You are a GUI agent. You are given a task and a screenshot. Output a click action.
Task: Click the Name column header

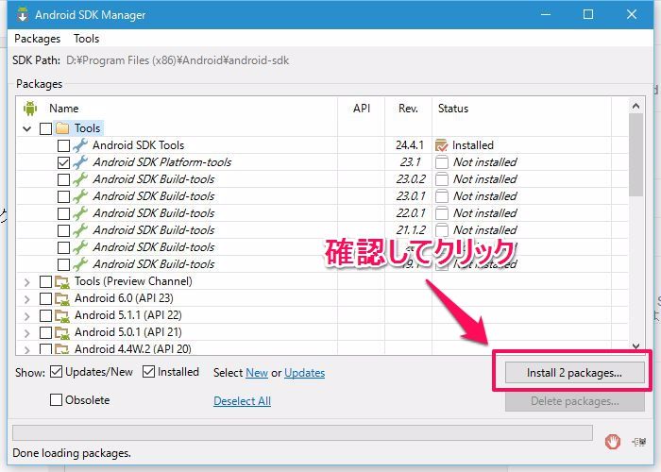click(63, 109)
